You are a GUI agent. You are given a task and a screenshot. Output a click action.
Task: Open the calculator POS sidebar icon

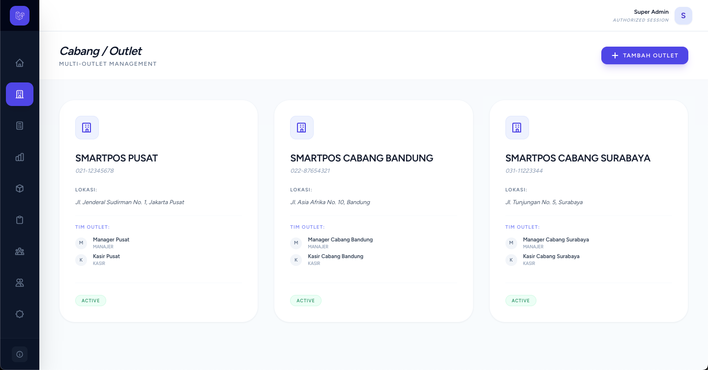tap(20, 126)
